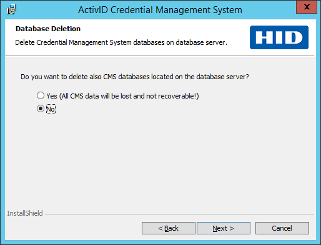Click the 'Delete Credential Management System databases' subtitle
321x245 pixels.
click(121, 42)
